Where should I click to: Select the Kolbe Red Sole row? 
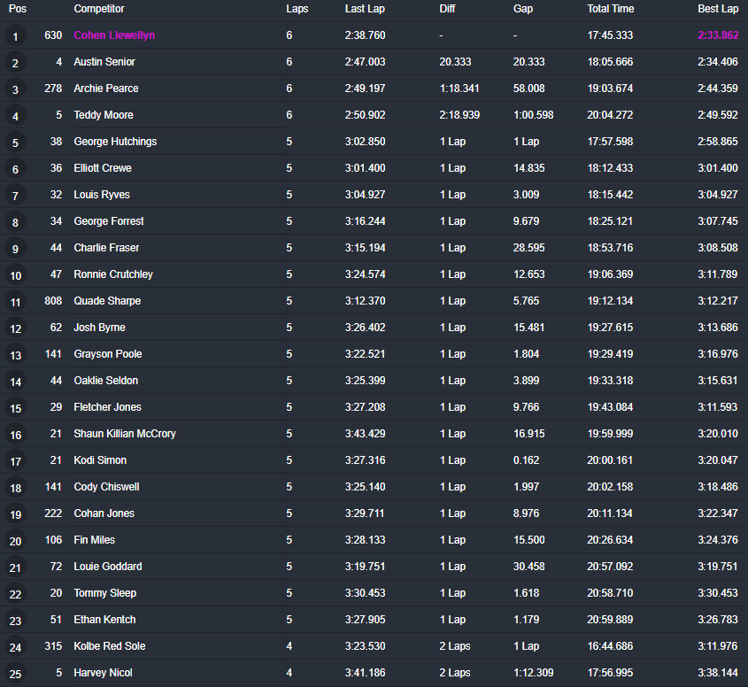tap(374, 646)
